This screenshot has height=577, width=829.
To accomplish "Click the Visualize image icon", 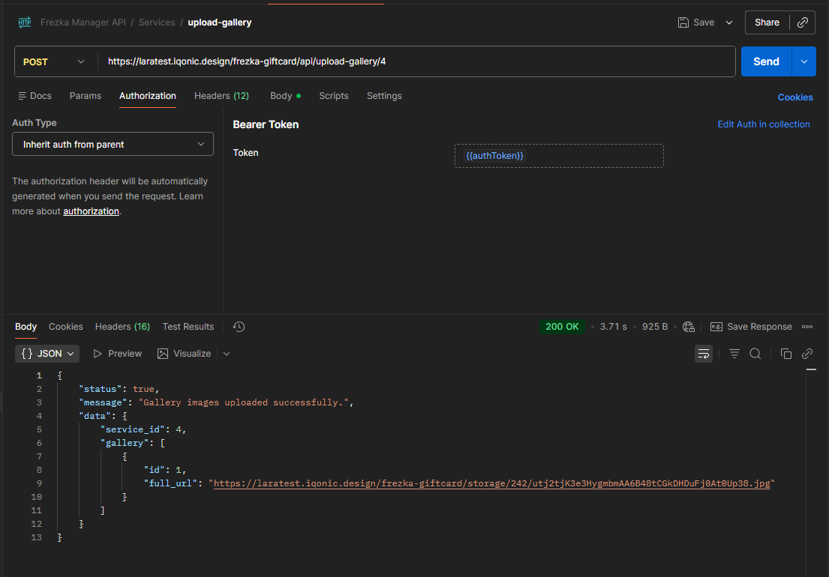I will 163,354.
